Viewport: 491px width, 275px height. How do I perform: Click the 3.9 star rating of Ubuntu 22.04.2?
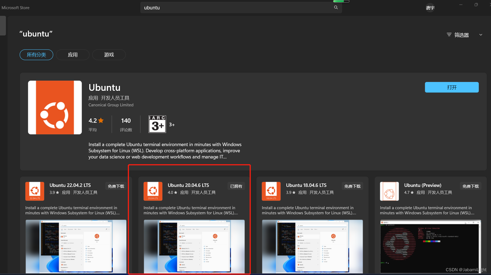[54, 193]
